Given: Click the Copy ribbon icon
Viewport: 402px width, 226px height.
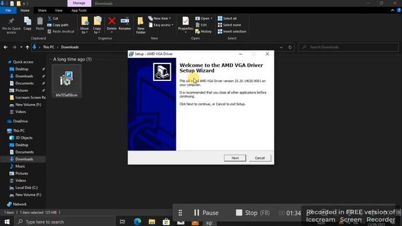Looking at the screenshot, I should point(28,24).
